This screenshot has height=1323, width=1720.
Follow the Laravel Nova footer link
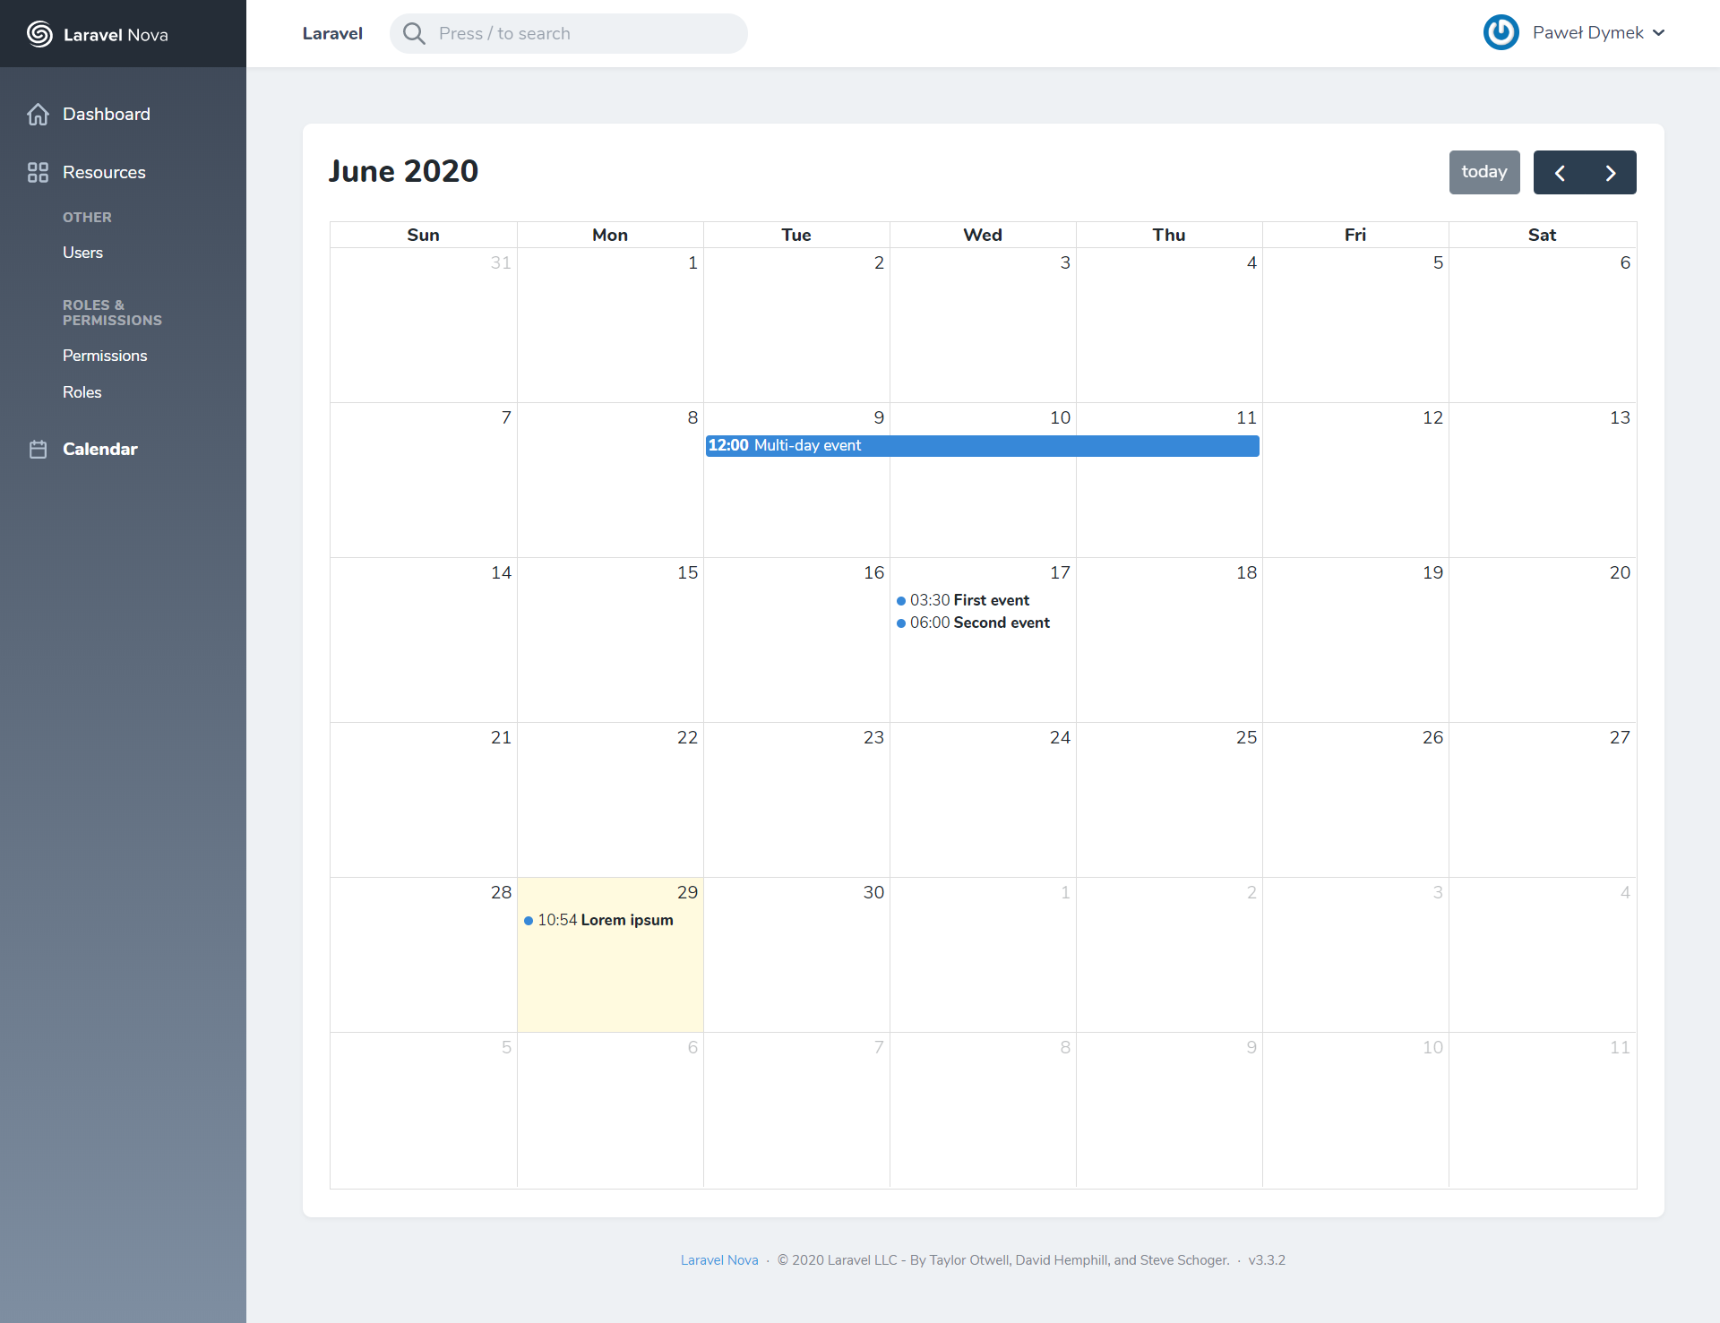(718, 1259)
